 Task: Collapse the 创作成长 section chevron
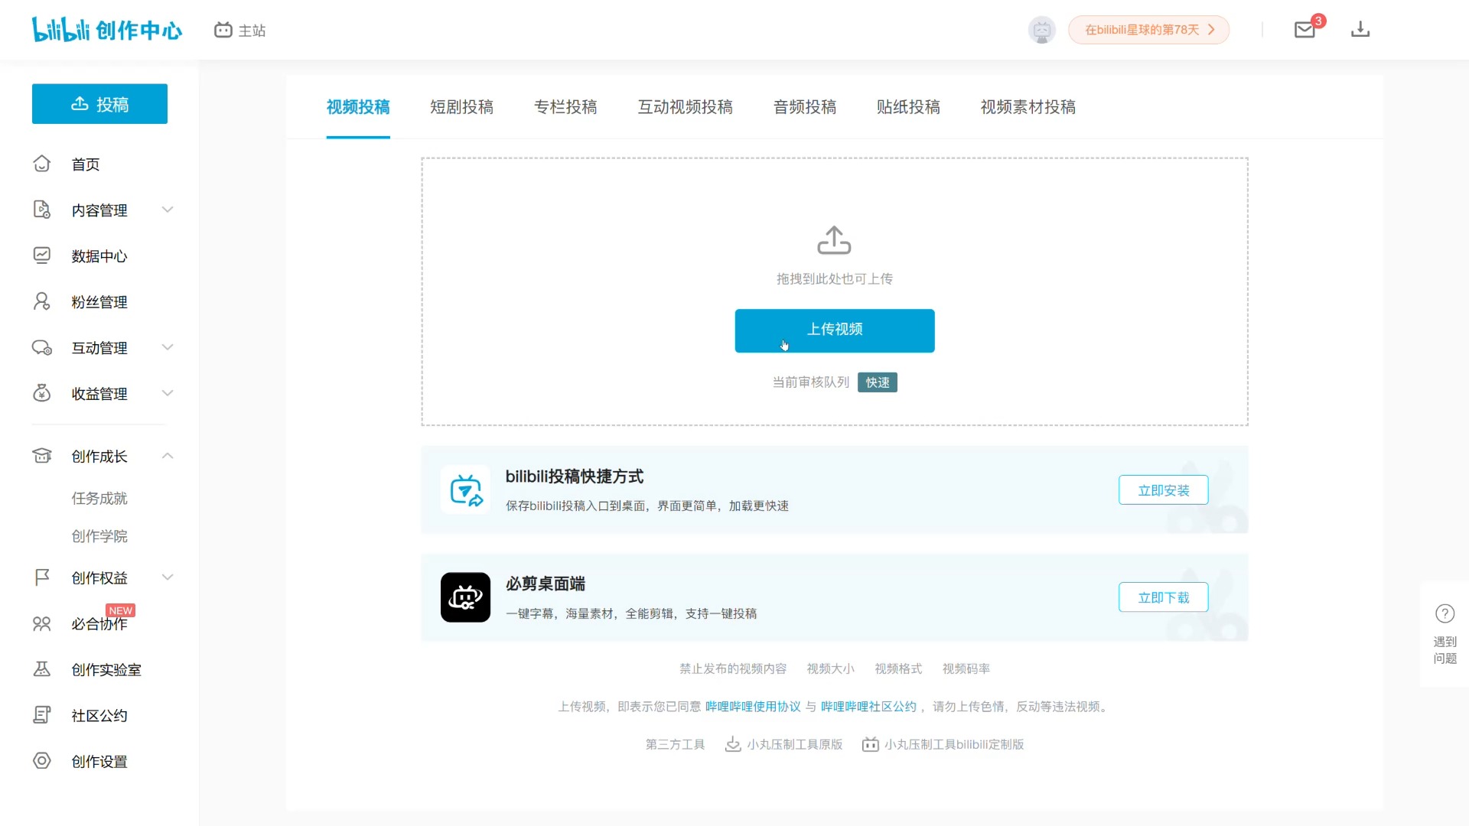pyautogui.click(x=168, y=456)
